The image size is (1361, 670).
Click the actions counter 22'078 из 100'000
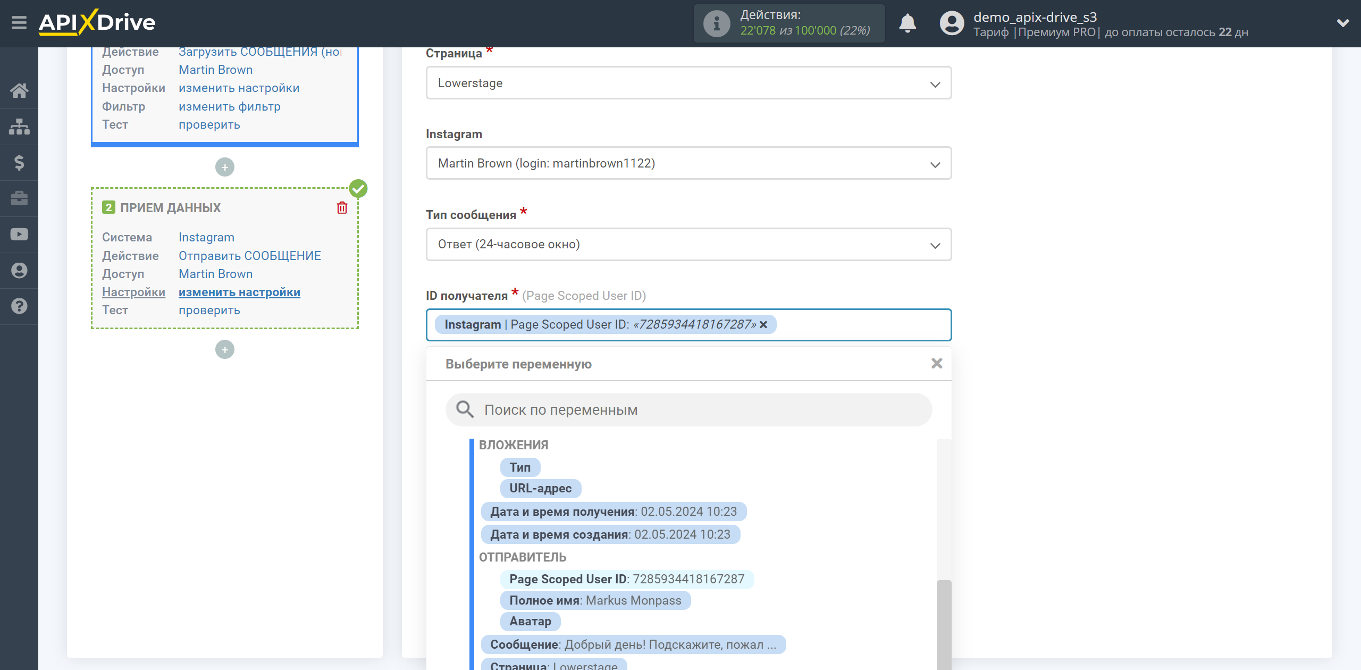click(805, 30)
